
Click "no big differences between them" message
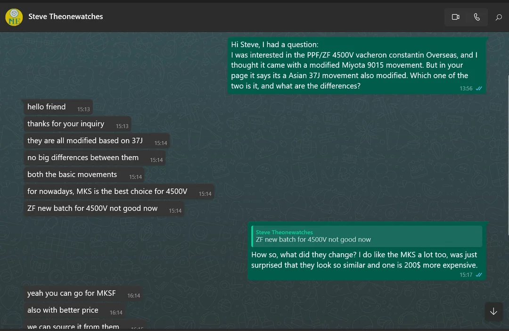[x=94, y=158]
